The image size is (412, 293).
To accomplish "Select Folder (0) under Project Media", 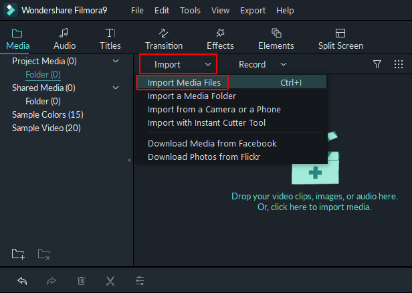I will (x=43, y=75).
